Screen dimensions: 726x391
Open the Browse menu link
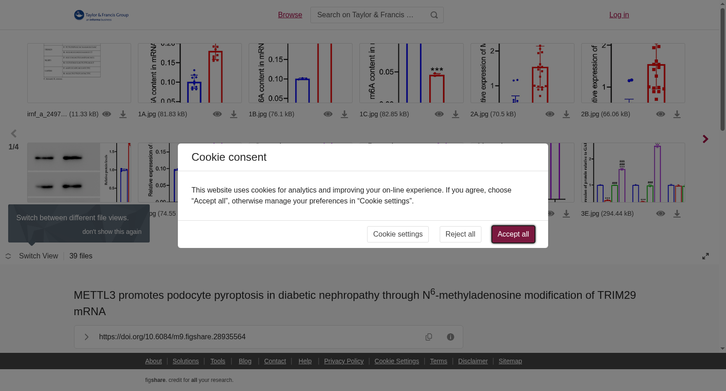[x=290, y=15]
